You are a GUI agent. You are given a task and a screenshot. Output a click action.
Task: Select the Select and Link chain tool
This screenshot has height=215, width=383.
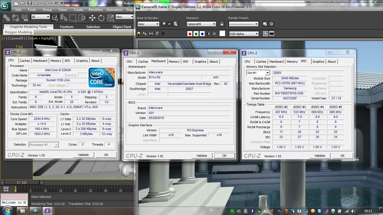point(6,18)
